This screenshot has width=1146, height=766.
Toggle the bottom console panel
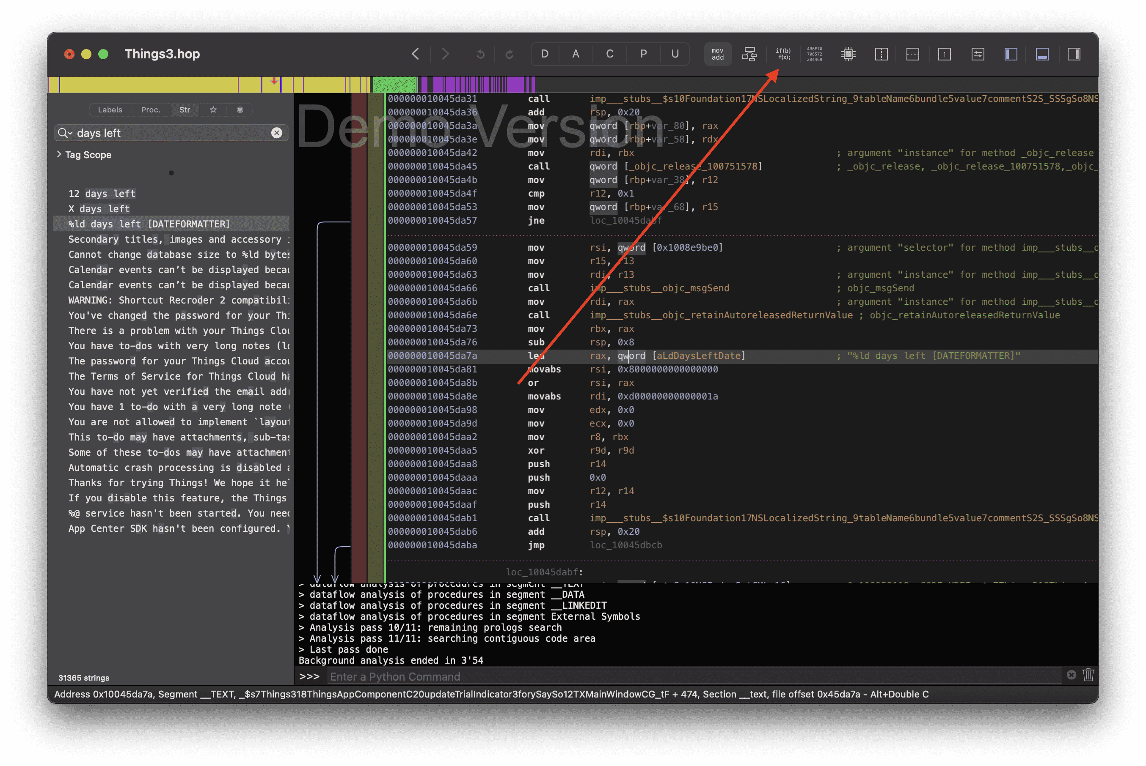tap(1042, 54)
